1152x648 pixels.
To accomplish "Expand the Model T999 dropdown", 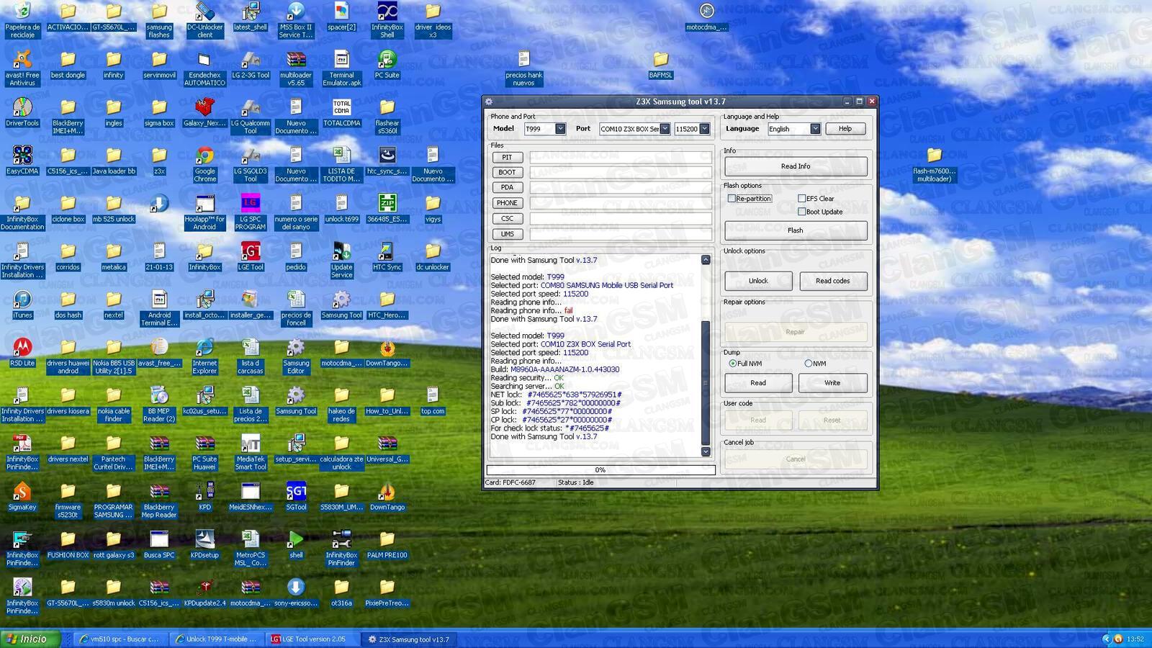I will (560, 129).
